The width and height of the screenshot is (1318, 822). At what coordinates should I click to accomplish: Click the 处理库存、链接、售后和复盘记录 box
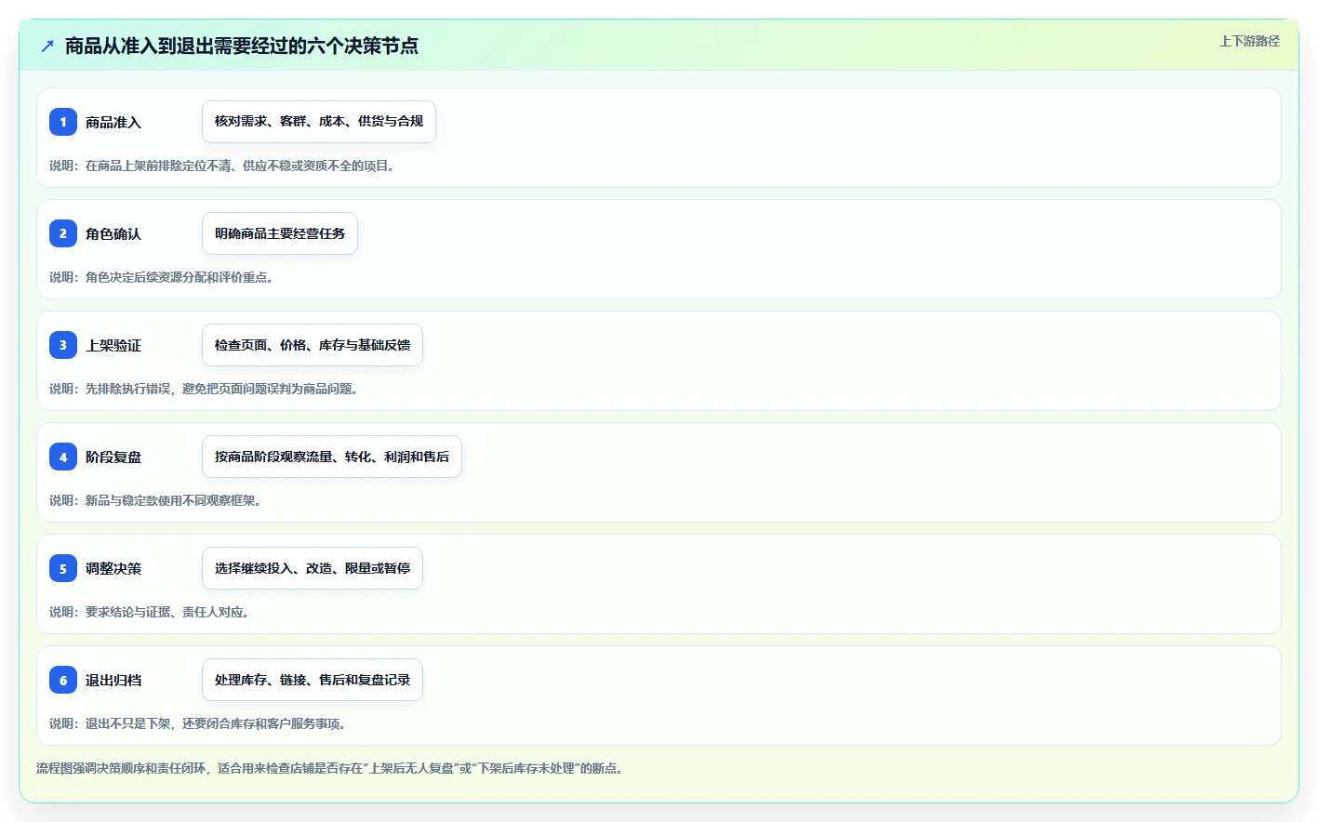pos(313,680)
